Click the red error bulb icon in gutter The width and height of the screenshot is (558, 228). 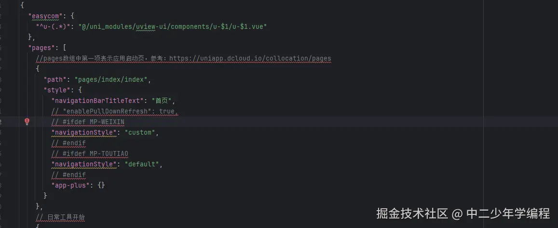coord(27,122)
